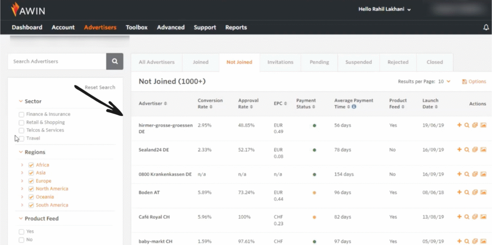This screenshot has height=245, width=492.
Task: Check the Telcos & Services sector
Action: pos(21,130)
